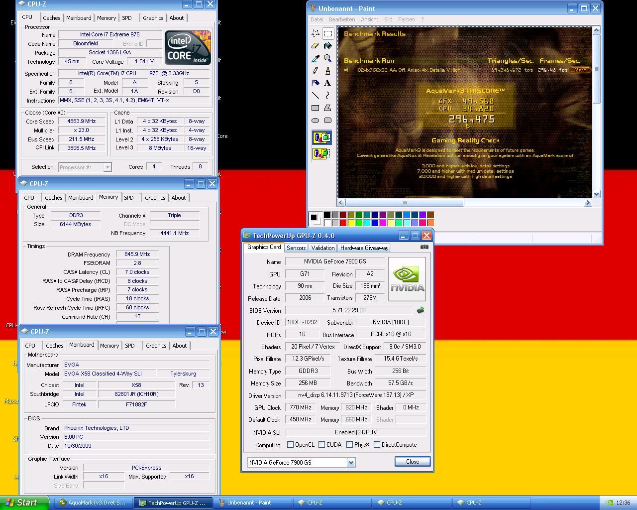Click the NVIDIA logo in GPU-Z

tap(407, 279)
